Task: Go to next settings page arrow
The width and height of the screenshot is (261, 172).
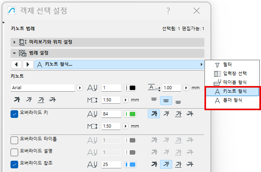Action: point(27,65)
